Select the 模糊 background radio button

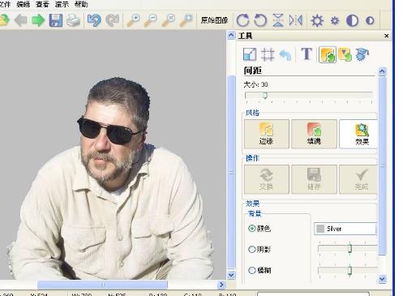coord(252,270)
